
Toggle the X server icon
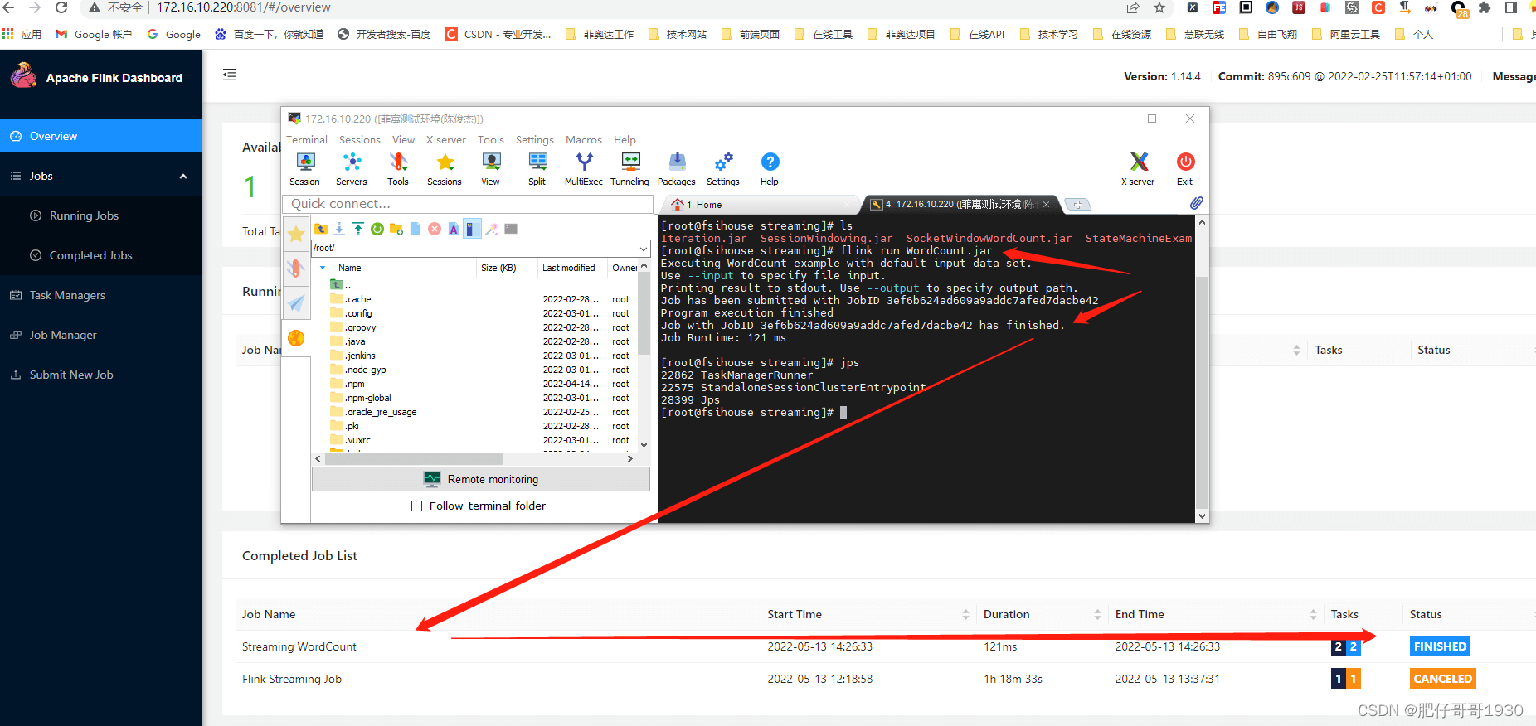tap(1139, 169)
